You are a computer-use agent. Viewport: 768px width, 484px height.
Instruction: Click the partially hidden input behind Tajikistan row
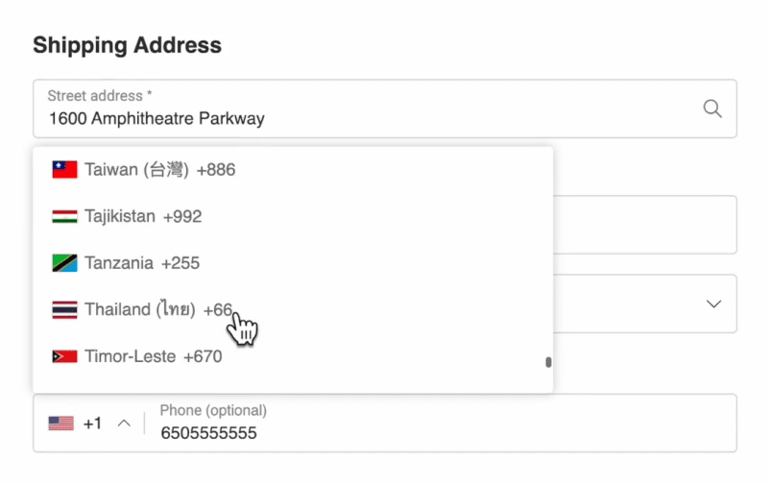coord(645,225)
